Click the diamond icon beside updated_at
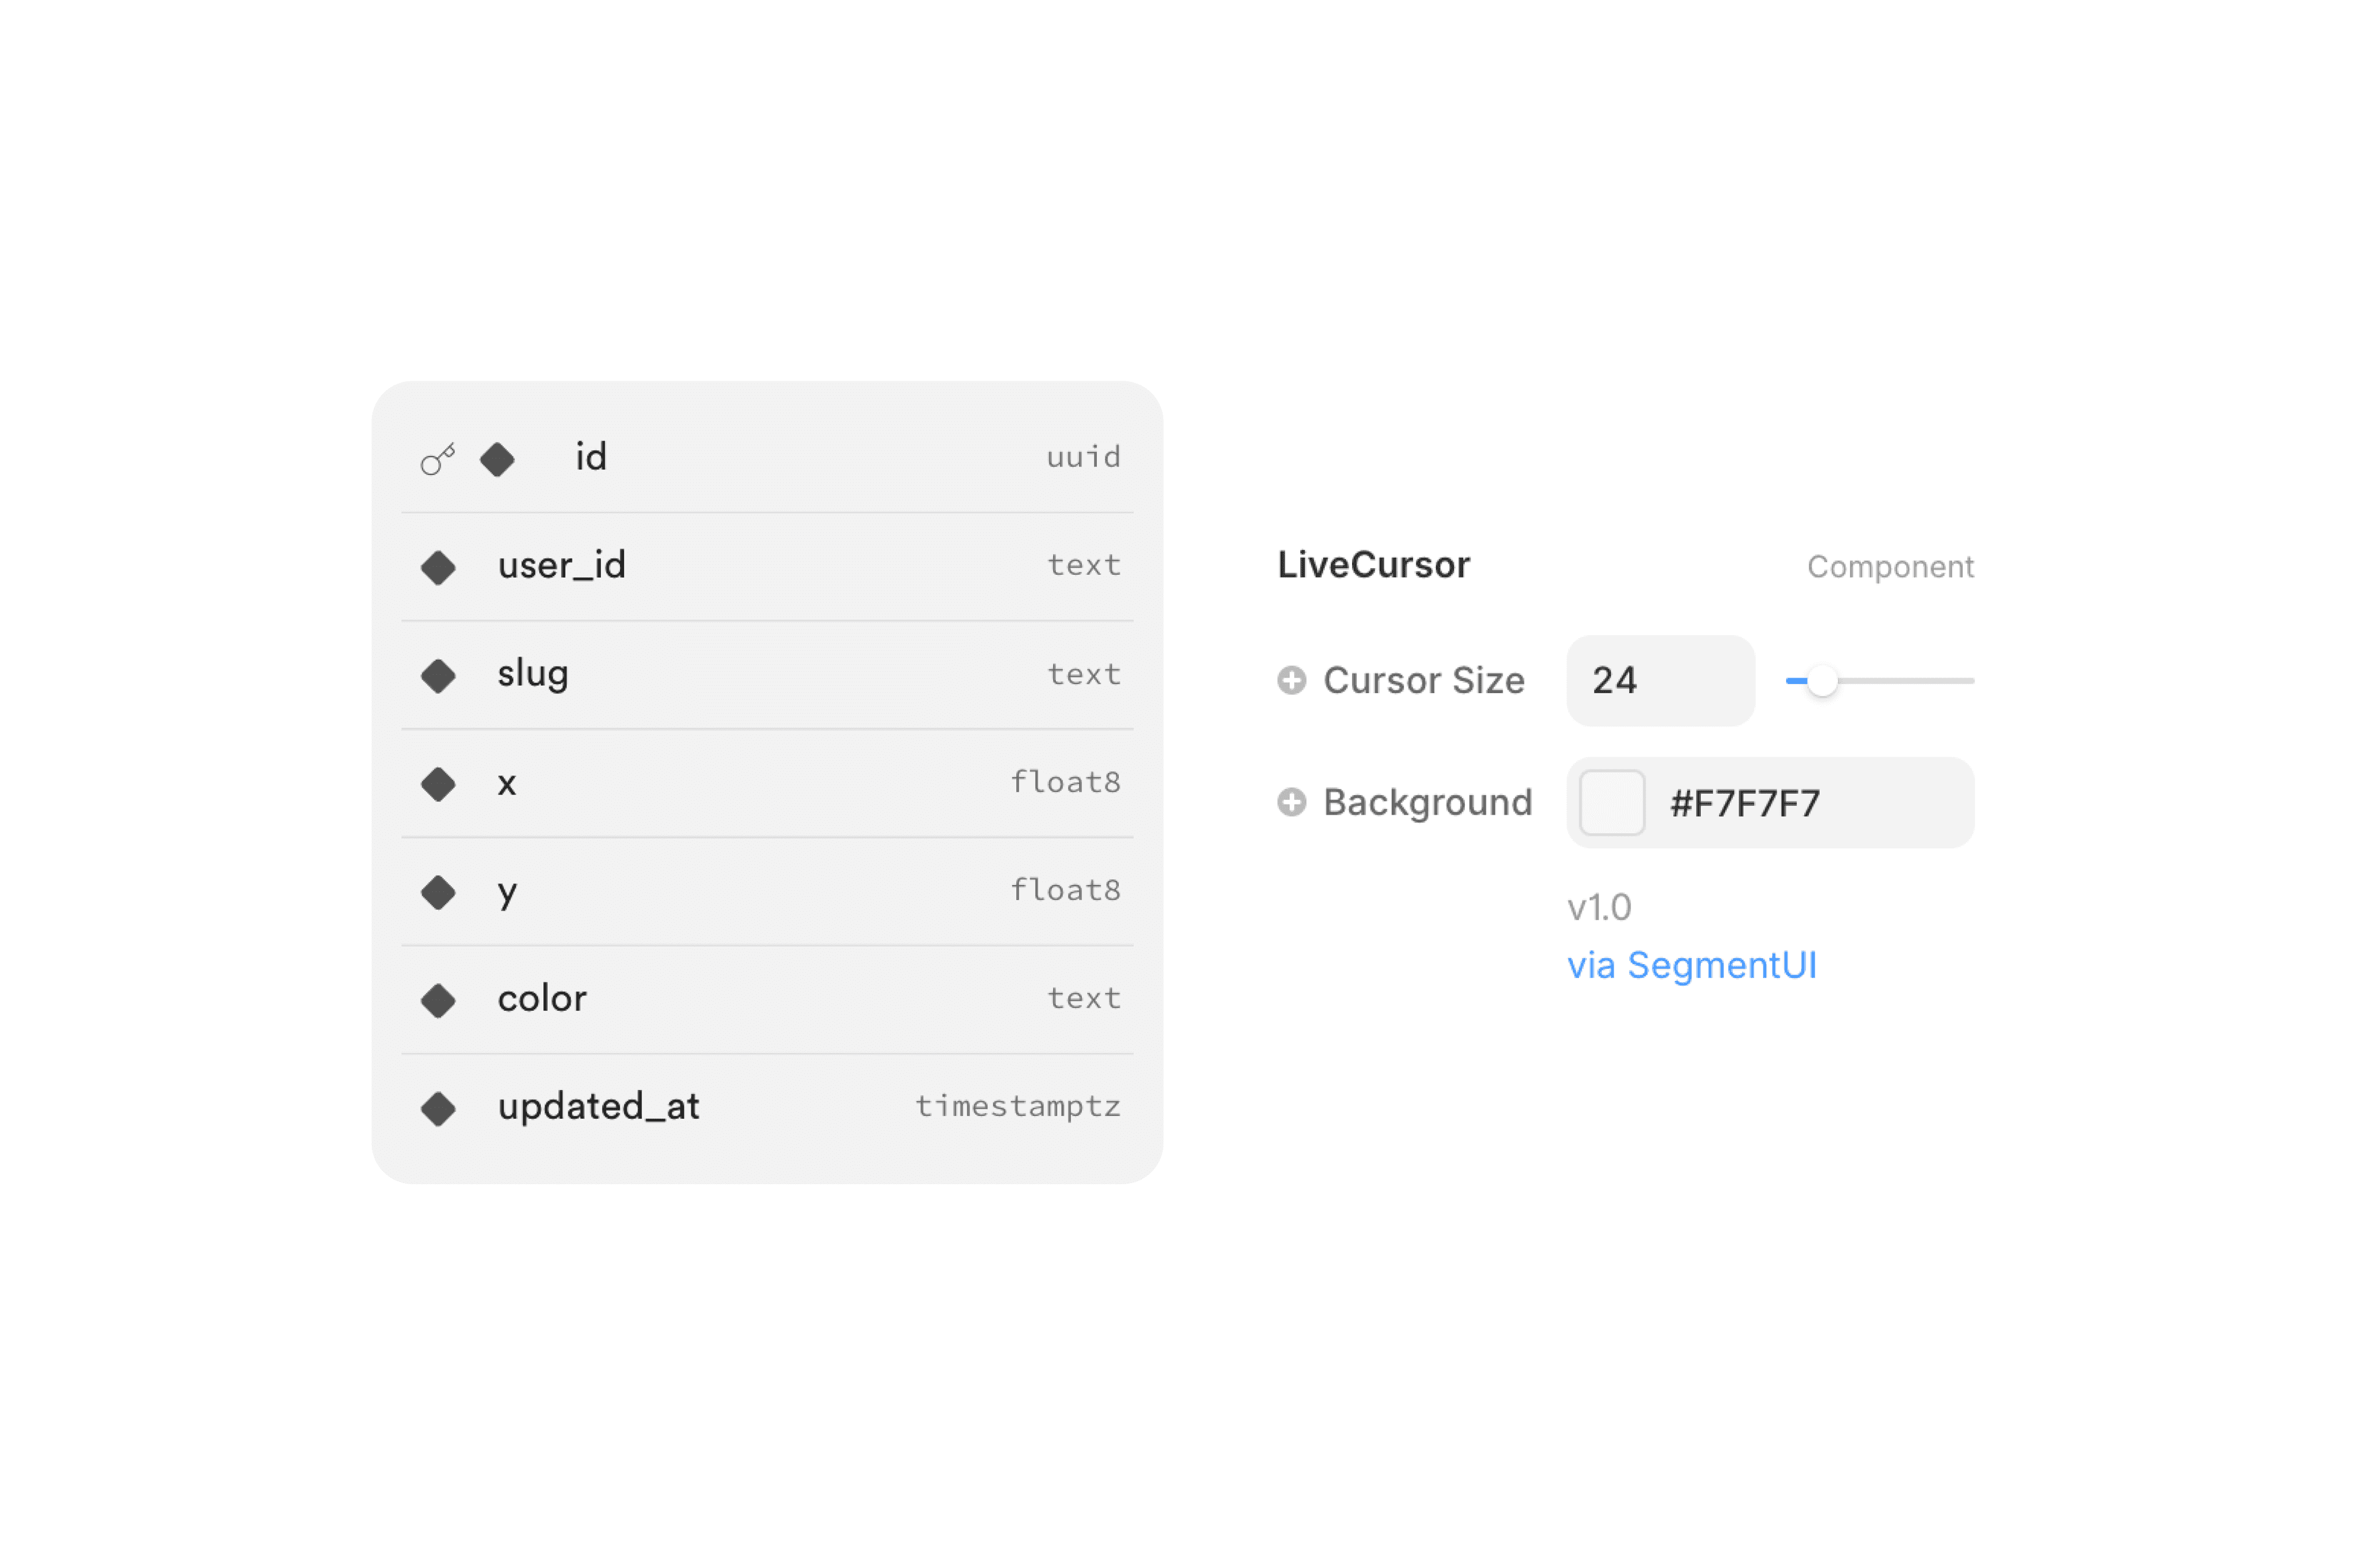Viewport: 2380px width, 1565px height. click(438, 1108)
